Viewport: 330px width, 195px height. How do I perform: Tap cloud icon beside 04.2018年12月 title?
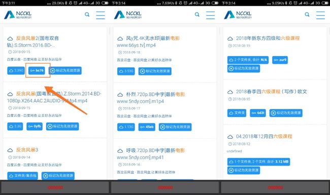230,137
